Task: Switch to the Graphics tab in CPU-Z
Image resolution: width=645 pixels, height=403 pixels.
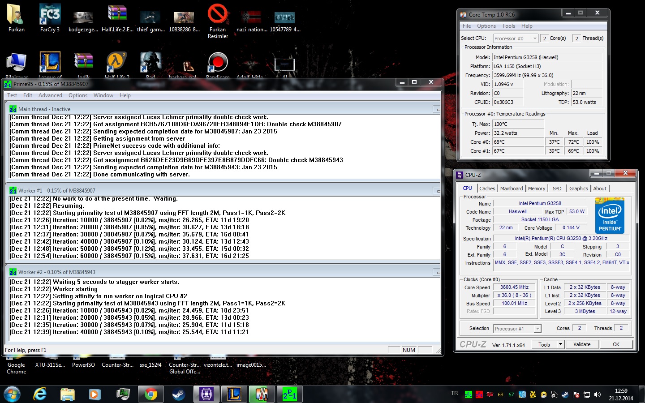Action: 578,189
